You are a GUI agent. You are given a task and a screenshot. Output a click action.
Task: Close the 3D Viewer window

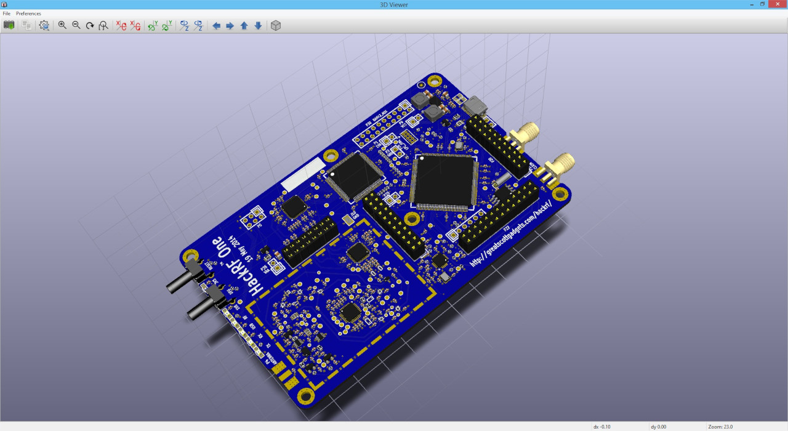coord(778,4)
